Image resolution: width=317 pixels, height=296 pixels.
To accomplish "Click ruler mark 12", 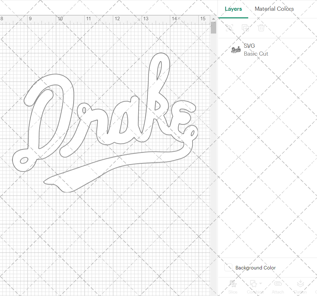I will point(117,19).
